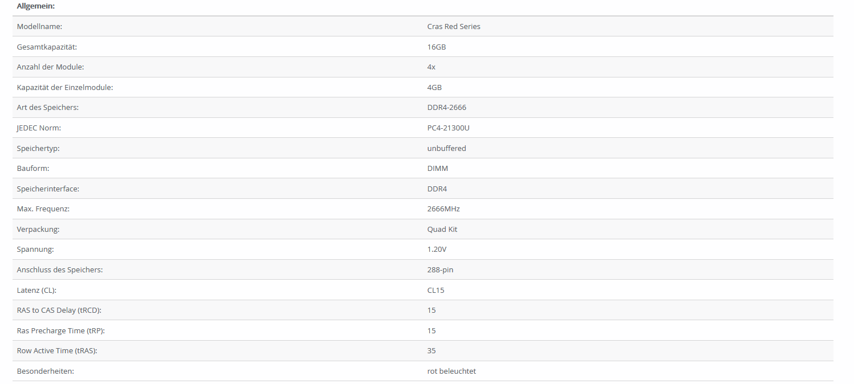Click the "Allgemein:" section heading
This screenshot has width=854, height=384.
[35, 6]
